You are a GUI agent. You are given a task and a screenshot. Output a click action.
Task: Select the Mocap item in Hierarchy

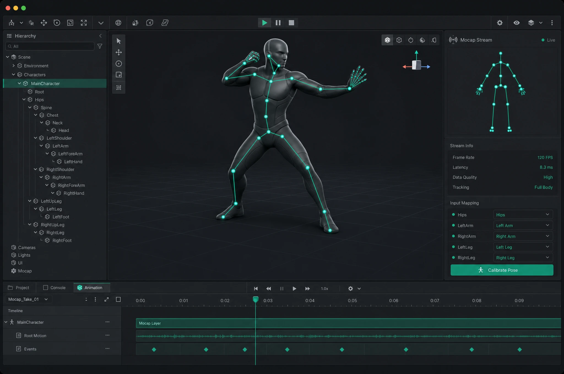click(25, 271)
